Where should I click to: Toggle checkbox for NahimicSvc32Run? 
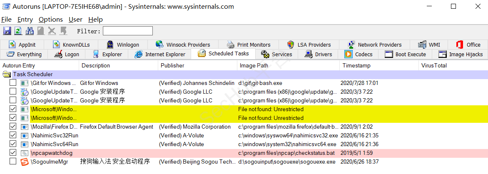click(13, 135)
